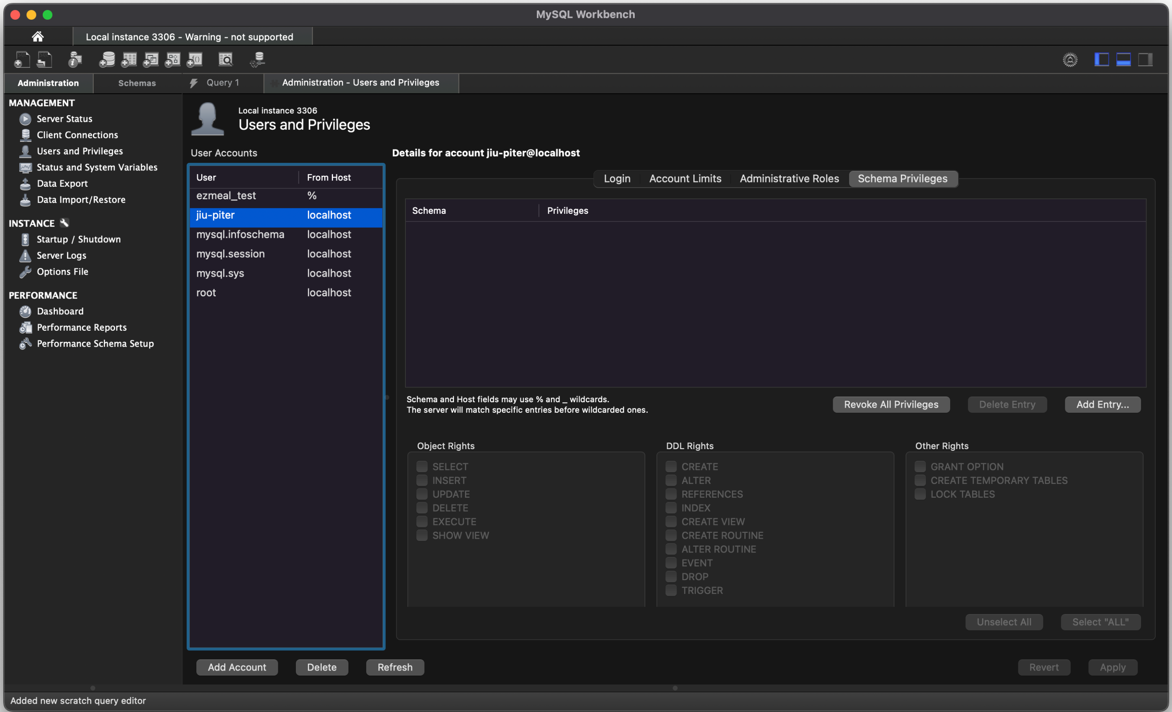Open SQL script file icon

point(44,59)
